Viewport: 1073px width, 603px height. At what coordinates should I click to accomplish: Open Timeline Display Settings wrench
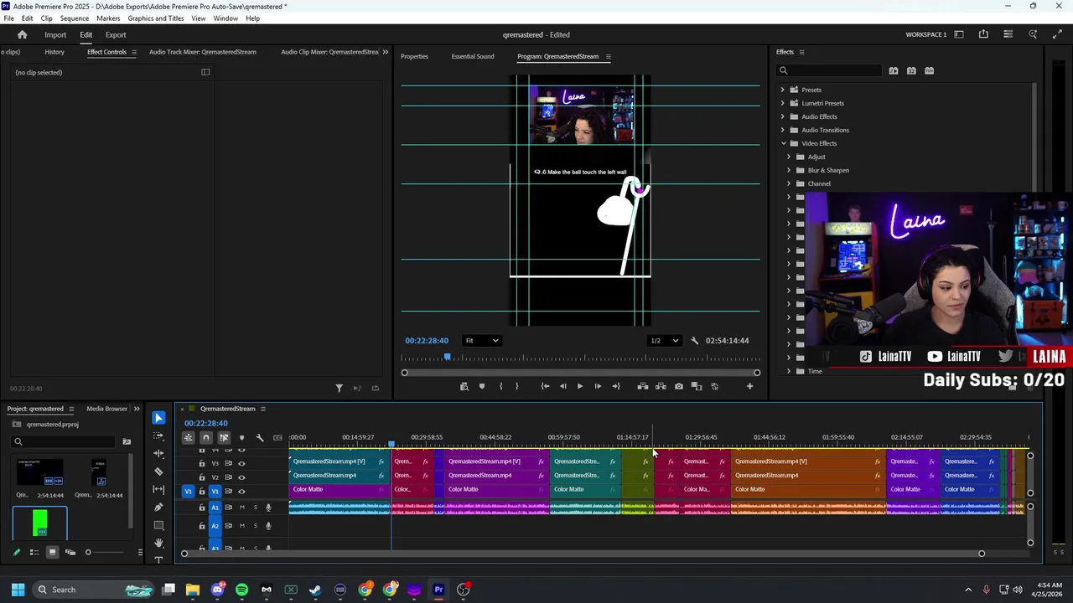(x=260, y=437)
